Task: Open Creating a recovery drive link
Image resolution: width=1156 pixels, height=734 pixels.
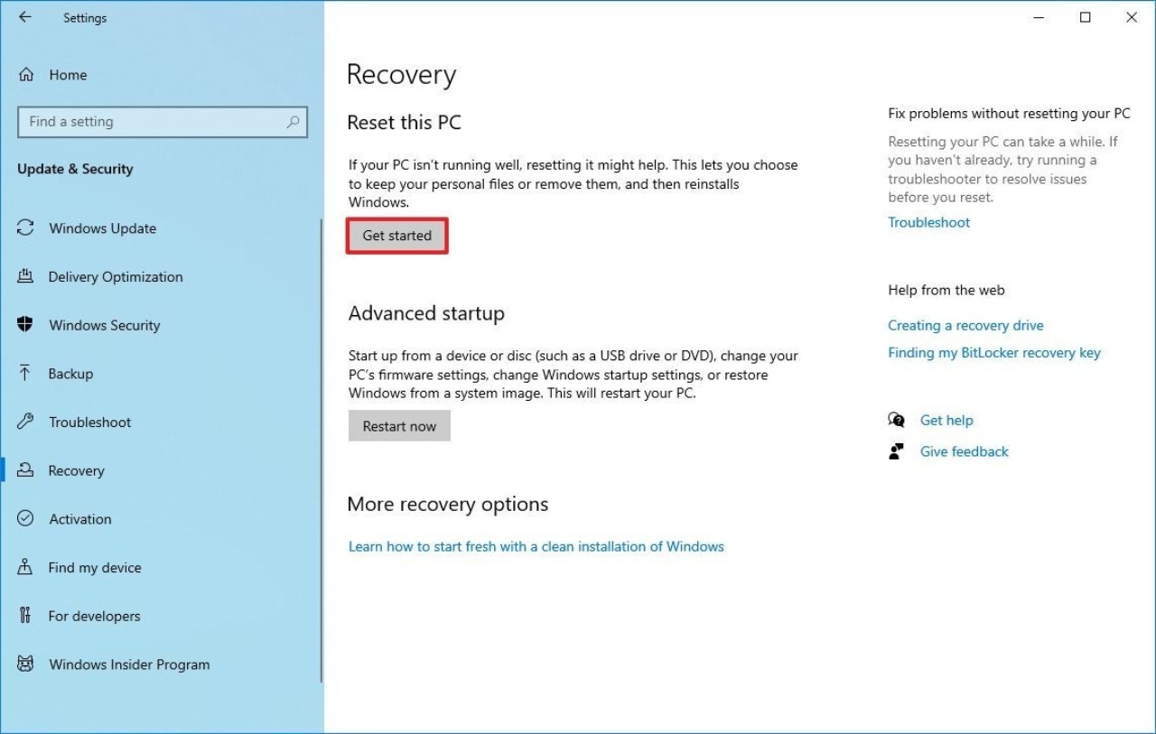Action: [x=965, y=325]
